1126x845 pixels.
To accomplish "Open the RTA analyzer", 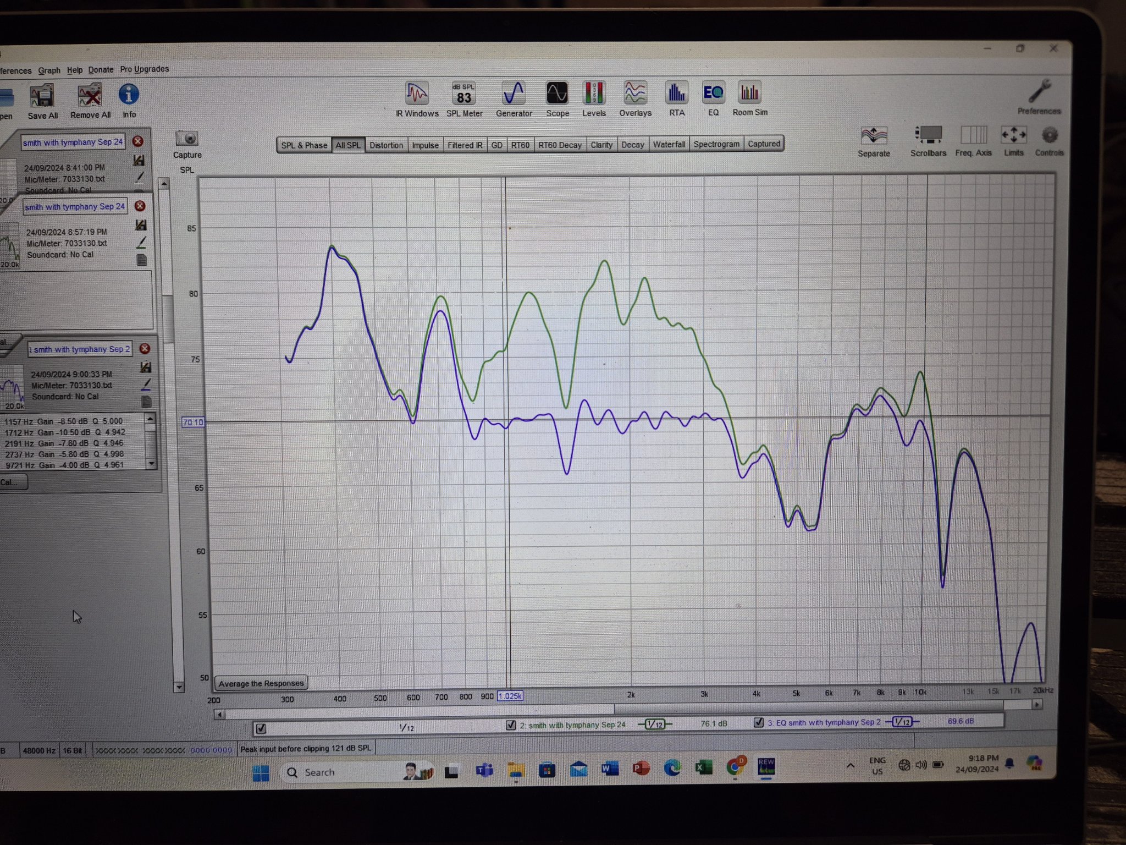I will (x=677, y=99).
